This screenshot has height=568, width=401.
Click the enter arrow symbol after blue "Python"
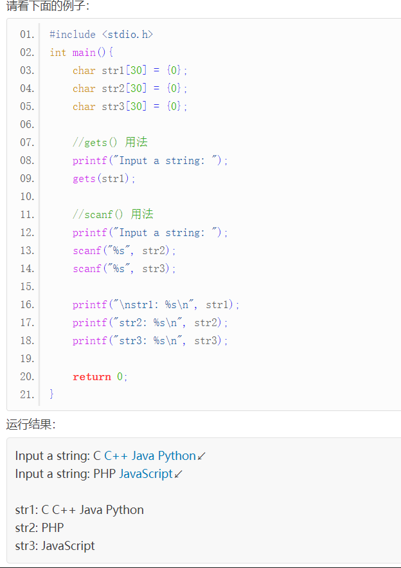[202, 456]
